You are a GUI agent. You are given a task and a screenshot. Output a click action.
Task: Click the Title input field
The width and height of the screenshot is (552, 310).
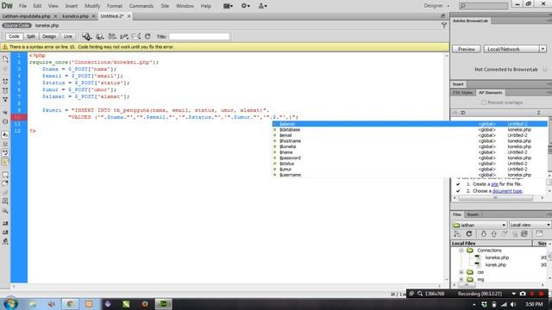tap(199, 36)
